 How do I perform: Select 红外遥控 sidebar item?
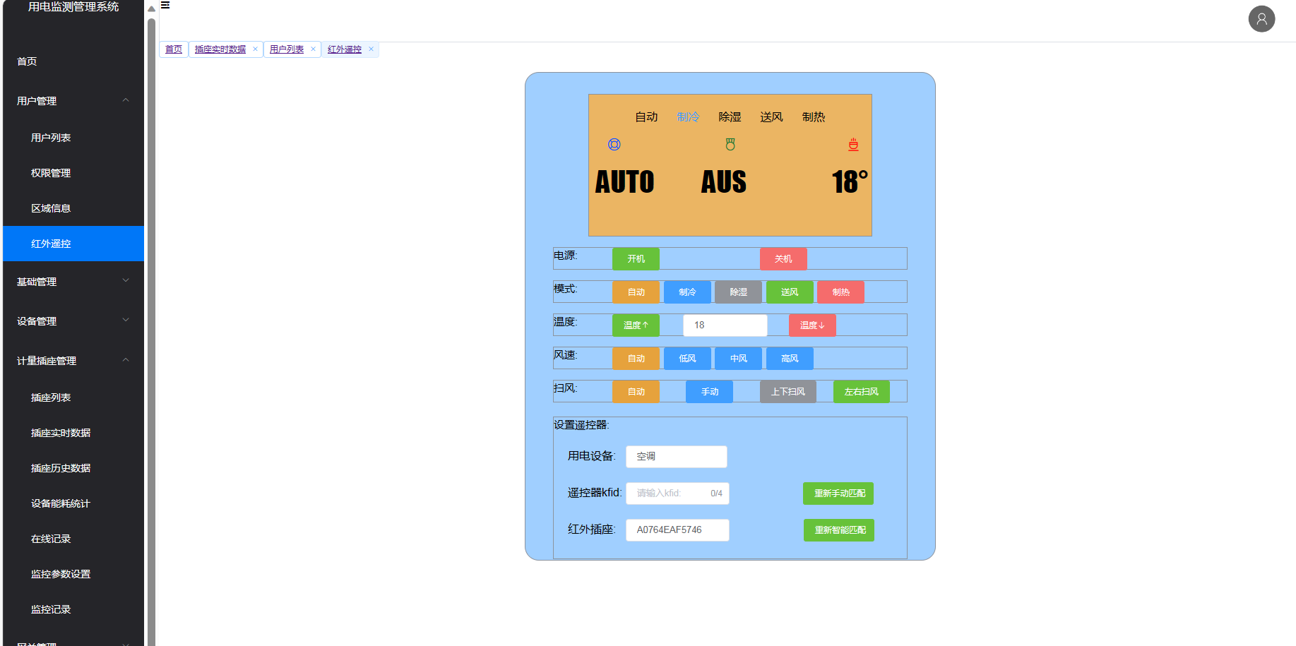(x=73, y=244)
